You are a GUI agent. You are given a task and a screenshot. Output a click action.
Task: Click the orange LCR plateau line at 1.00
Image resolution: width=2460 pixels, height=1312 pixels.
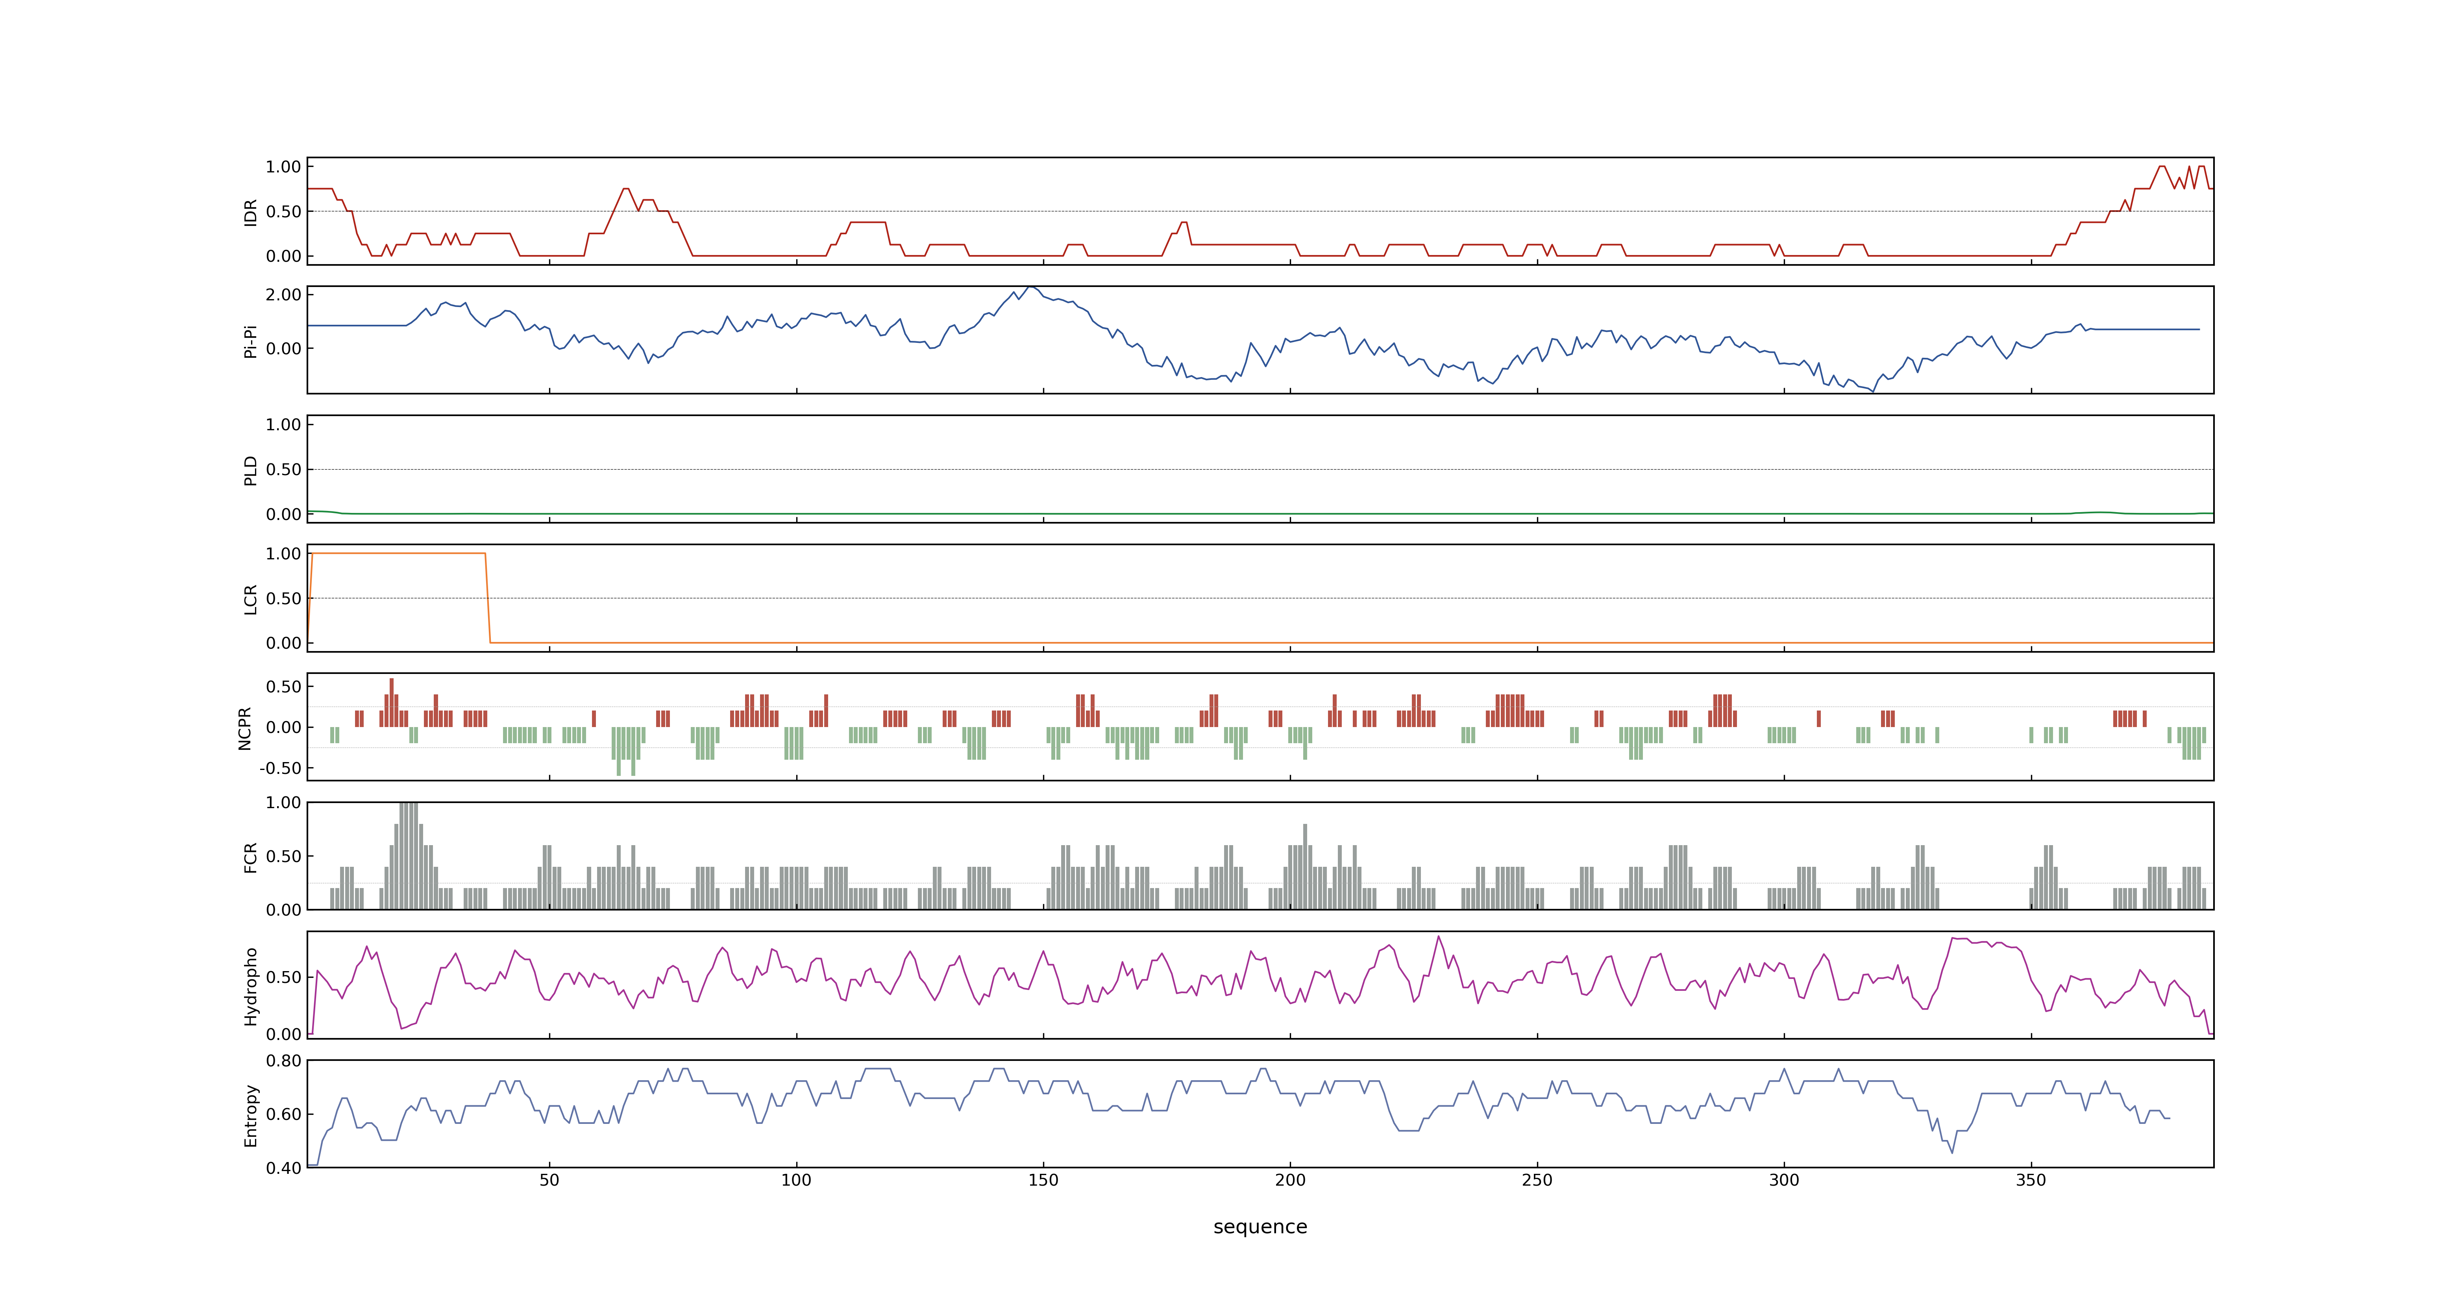398,553
